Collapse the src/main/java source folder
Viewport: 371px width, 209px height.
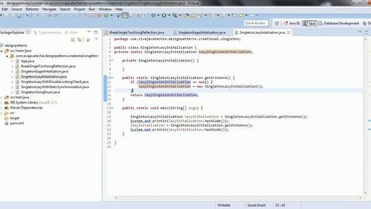[x=2, y=51]
